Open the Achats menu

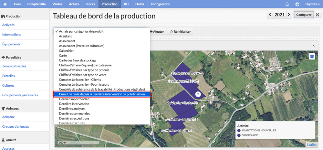tap(74, 4)
